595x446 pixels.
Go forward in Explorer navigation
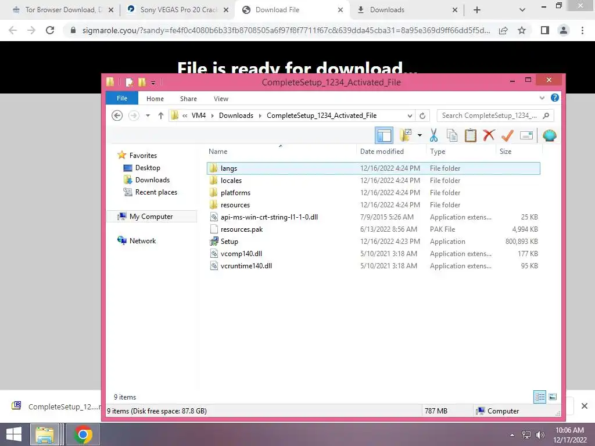click(134, 116)
